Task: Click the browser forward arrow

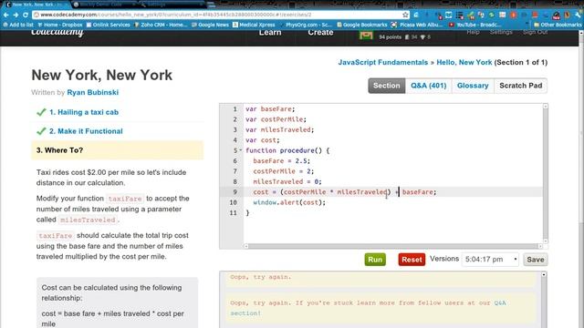Action: pos(16,15)
